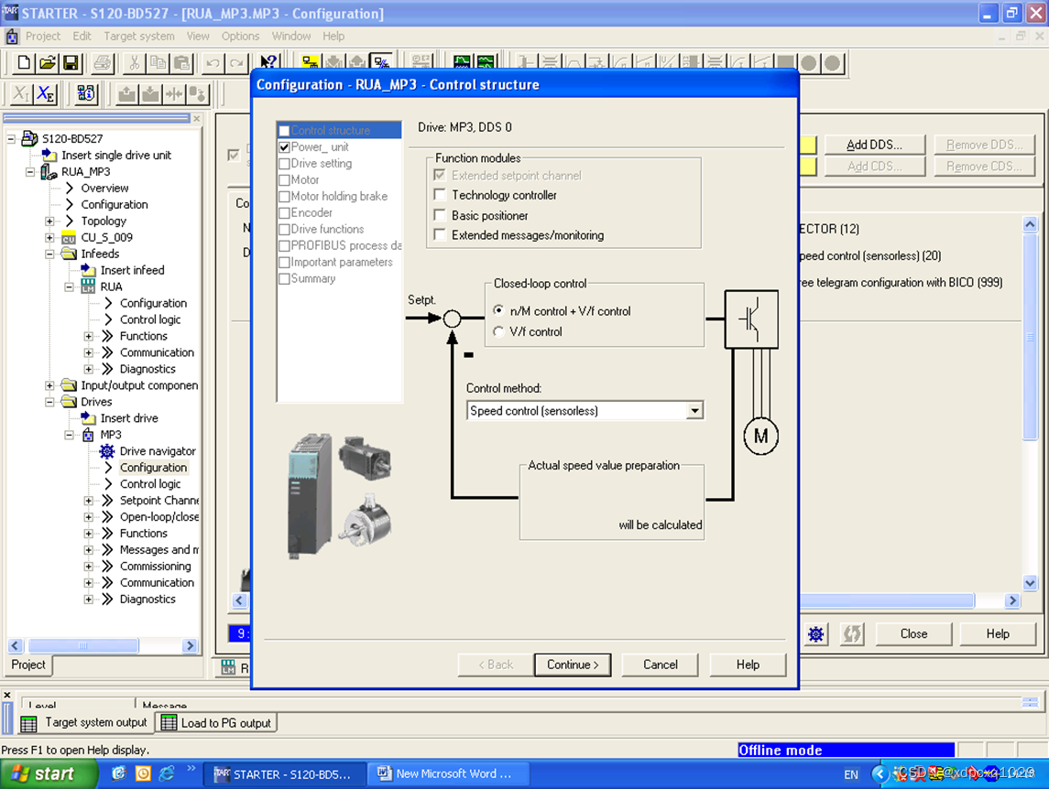1049x789 pixels.
Task: Open project via folder toolbar icon
Action: click(x=47, y=63)
